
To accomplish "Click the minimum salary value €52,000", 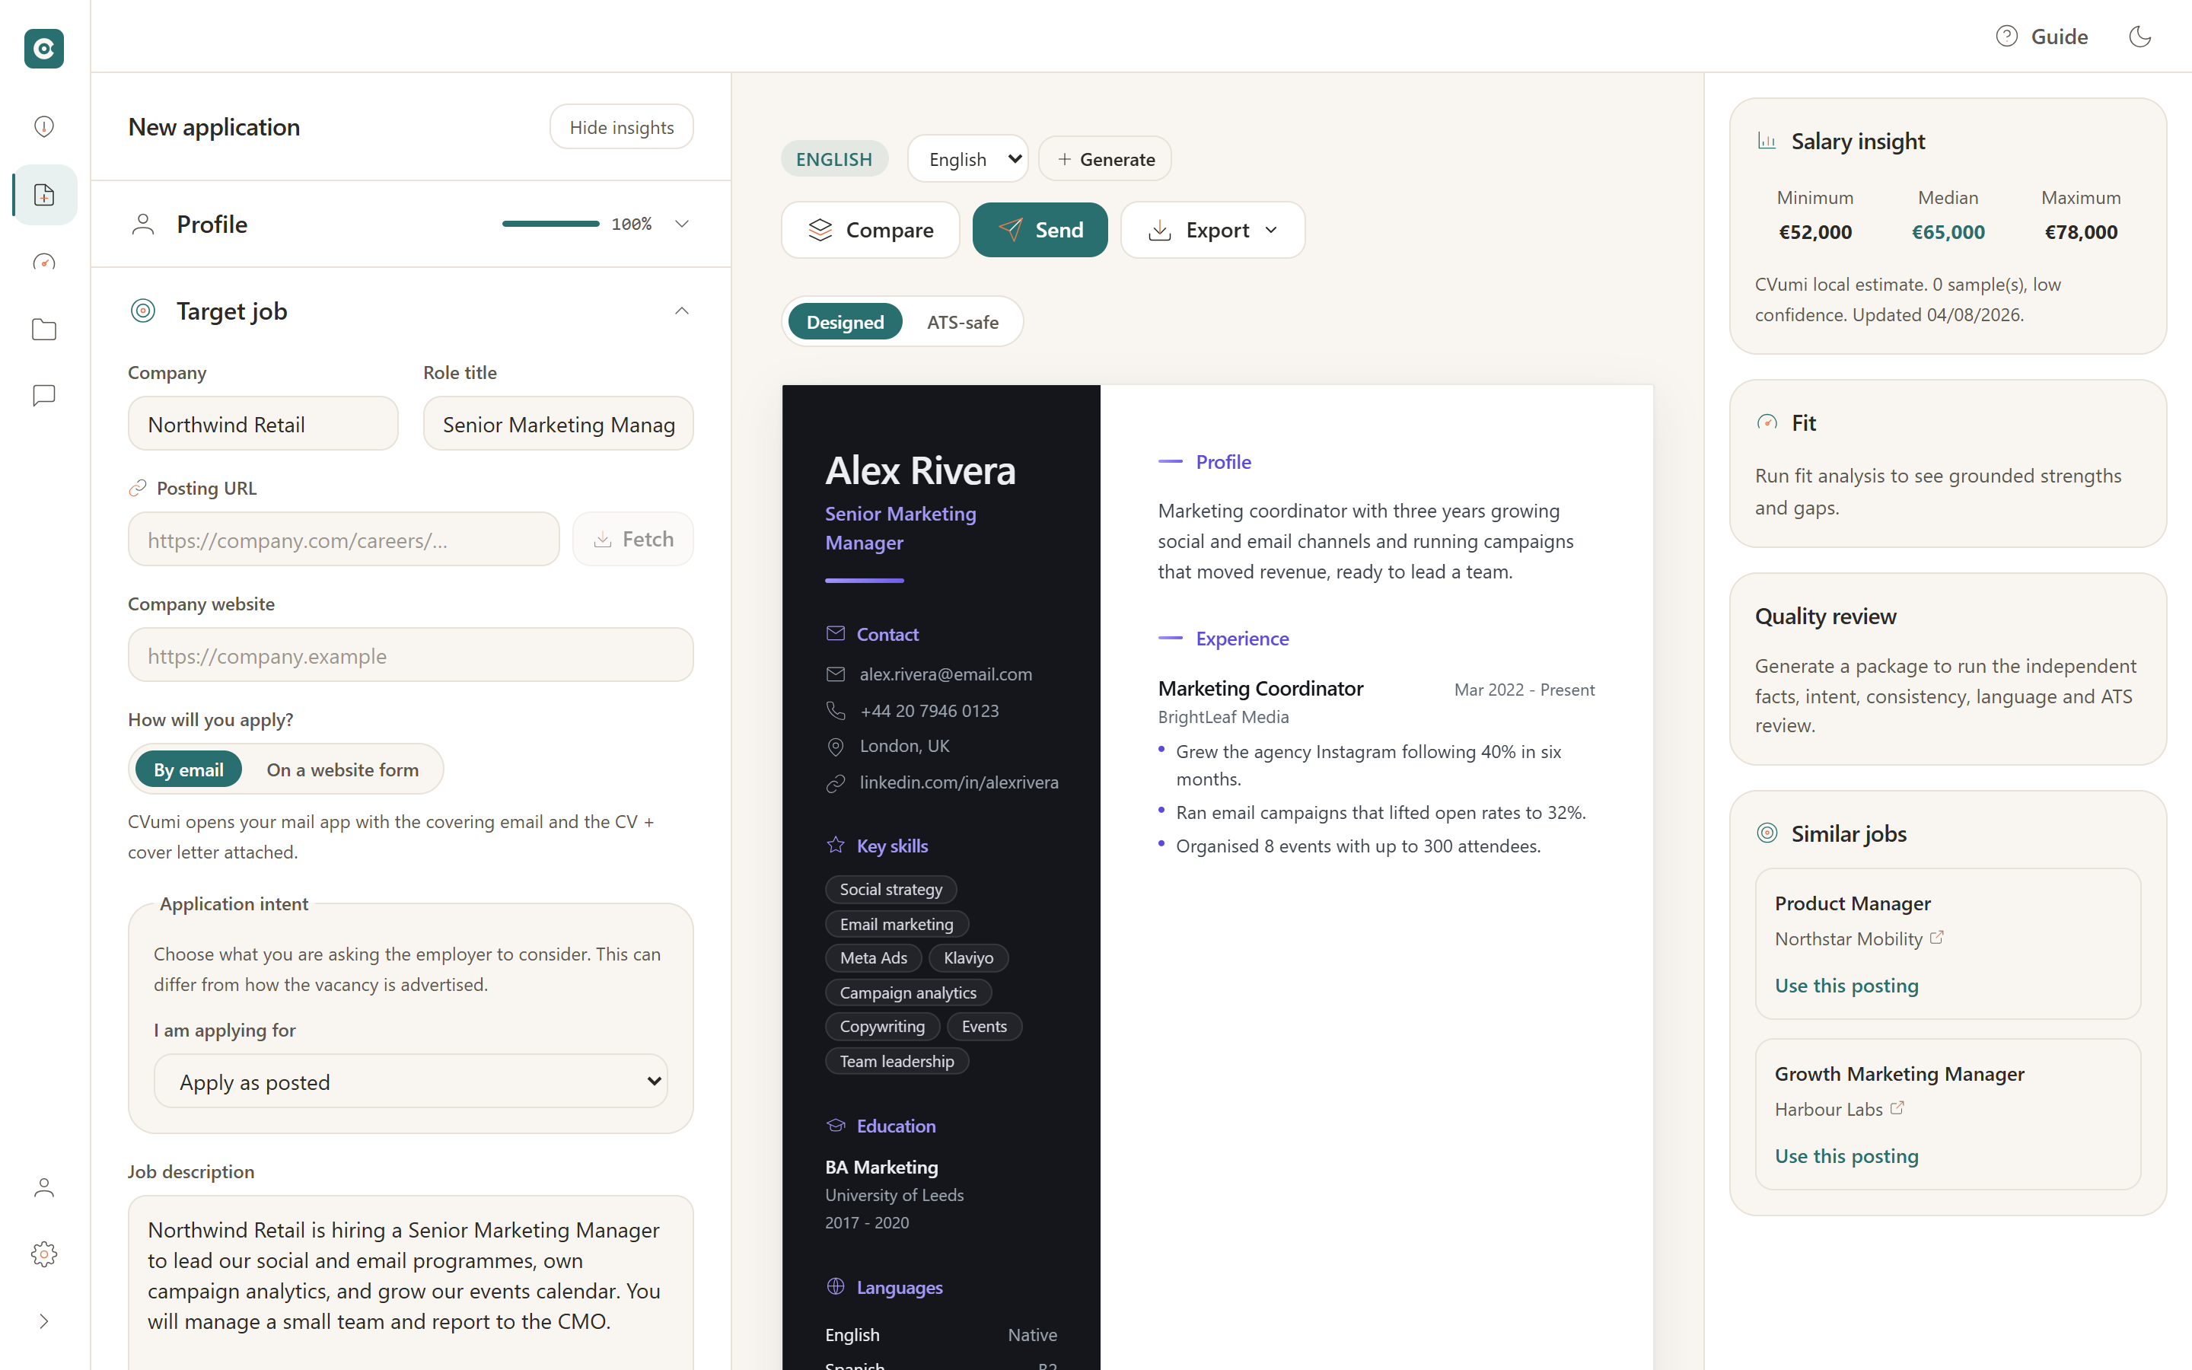I will point(1815,232).
